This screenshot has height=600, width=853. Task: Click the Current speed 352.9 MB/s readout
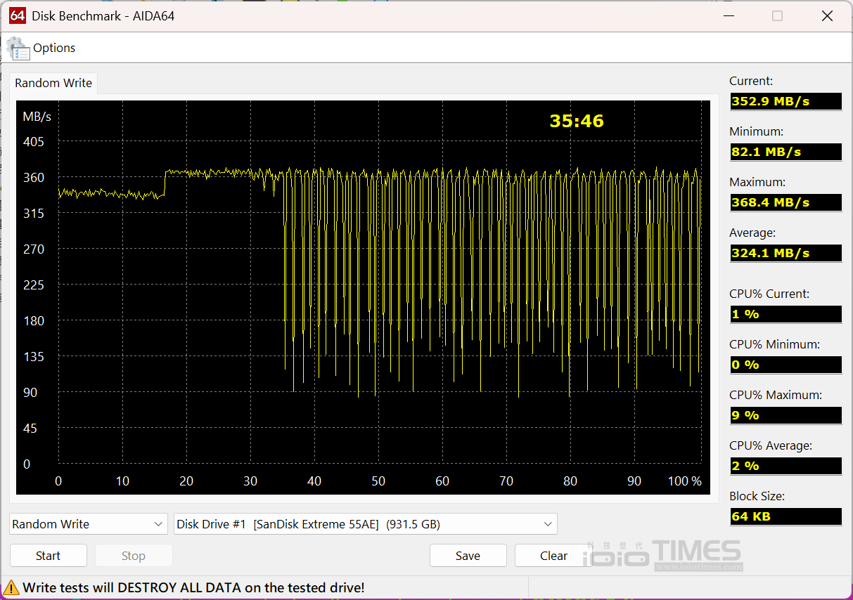tap(785, 101)
